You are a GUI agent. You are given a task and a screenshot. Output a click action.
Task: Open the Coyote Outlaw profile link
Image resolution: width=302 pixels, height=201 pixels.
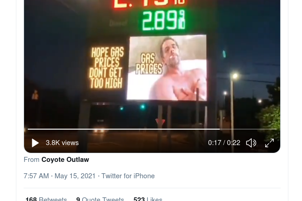click(65, 160)
